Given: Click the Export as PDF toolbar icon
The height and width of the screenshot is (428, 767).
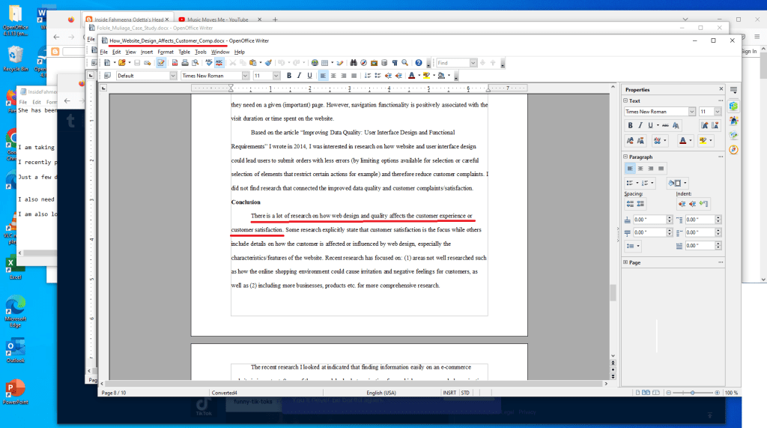Looking at the screenshot, I should coord(173,63).
